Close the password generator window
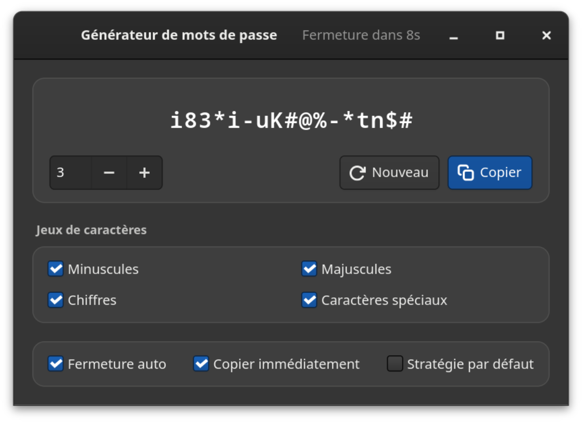The image size is (582, 422). click(x=546, y=36)
